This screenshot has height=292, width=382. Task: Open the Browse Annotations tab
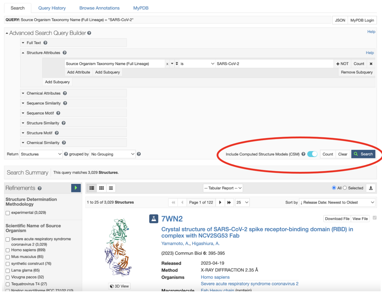[x=99, y=8]
